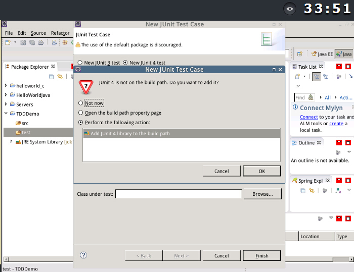Viewport: 354px width, 272px height.
Task: Click Cancel in JUnit build path dialog
Action: tap(222, 171)
